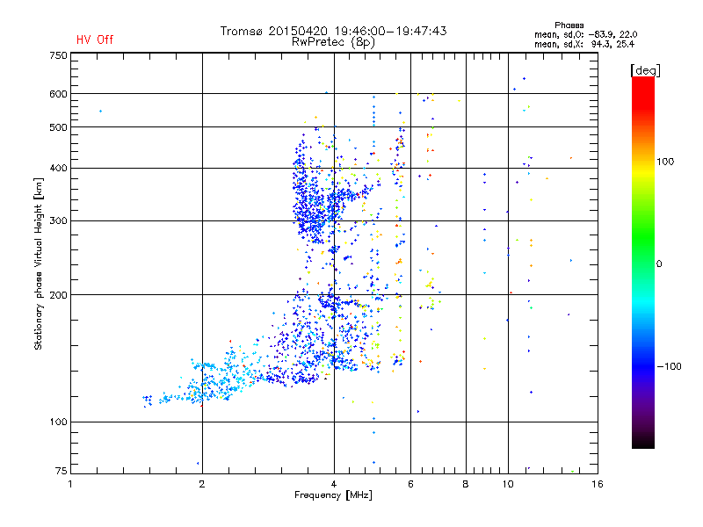
Task: Click the x-axis tick label '10'
Action: [x=508, y=484]
